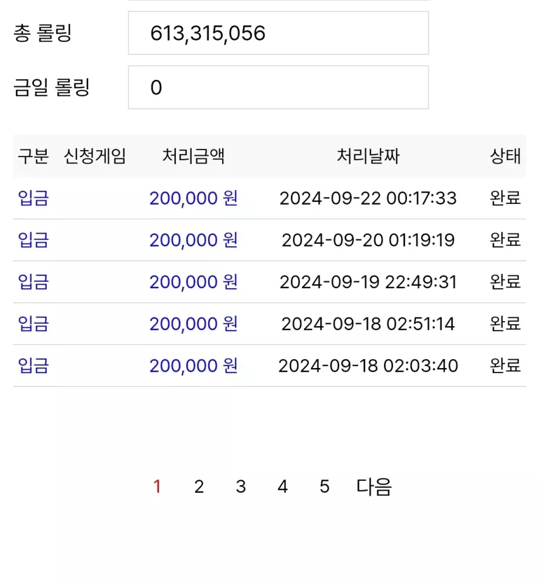Viewport: 538px width, 584px height.
Task: Click the 200,000 원 amount for 2024-09-20
Action: coord(194,240)
